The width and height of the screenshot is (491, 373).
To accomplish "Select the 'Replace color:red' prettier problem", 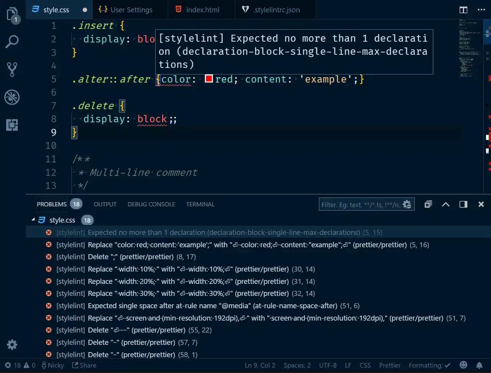I will [x=258, y=245].
